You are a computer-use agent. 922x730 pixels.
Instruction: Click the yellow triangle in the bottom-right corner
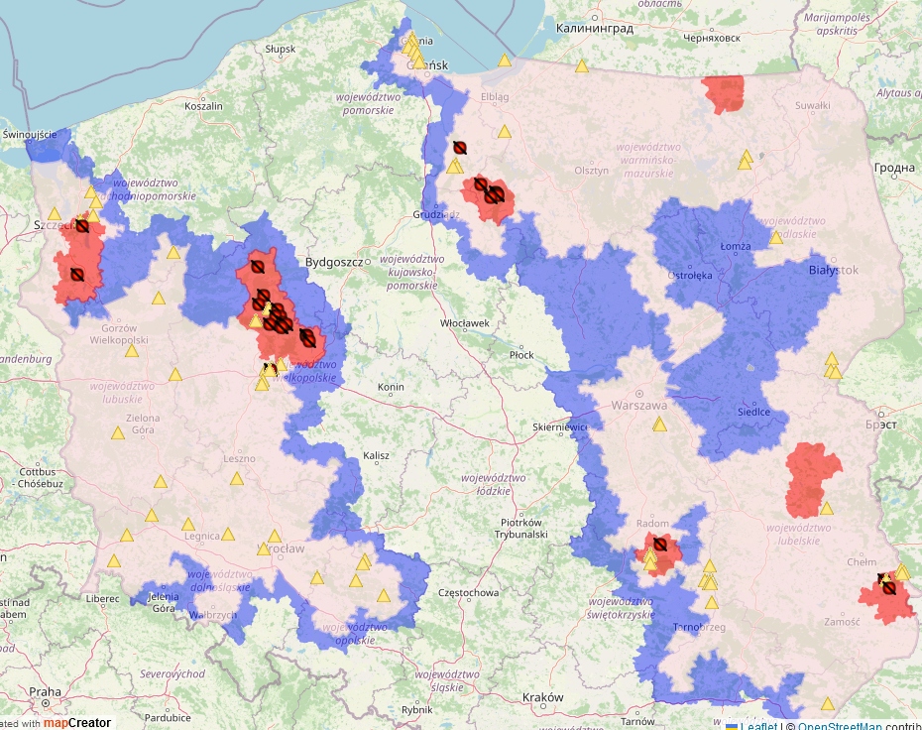828,703
